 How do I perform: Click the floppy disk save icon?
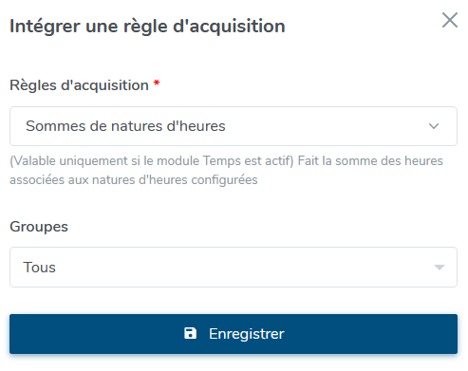(190, 333)
